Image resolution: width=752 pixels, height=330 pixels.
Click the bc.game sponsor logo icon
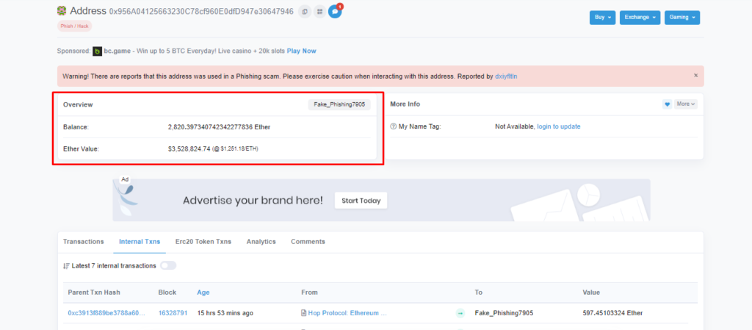pyautogui.click(x=97, y=51)
